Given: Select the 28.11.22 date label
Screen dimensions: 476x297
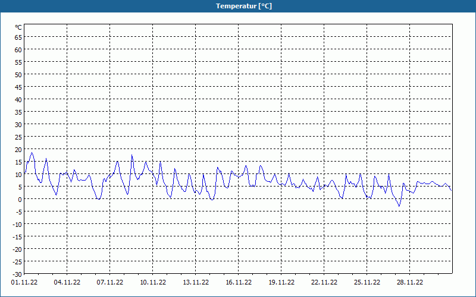Looking at the screenshot, I should (x=410, y=283).
